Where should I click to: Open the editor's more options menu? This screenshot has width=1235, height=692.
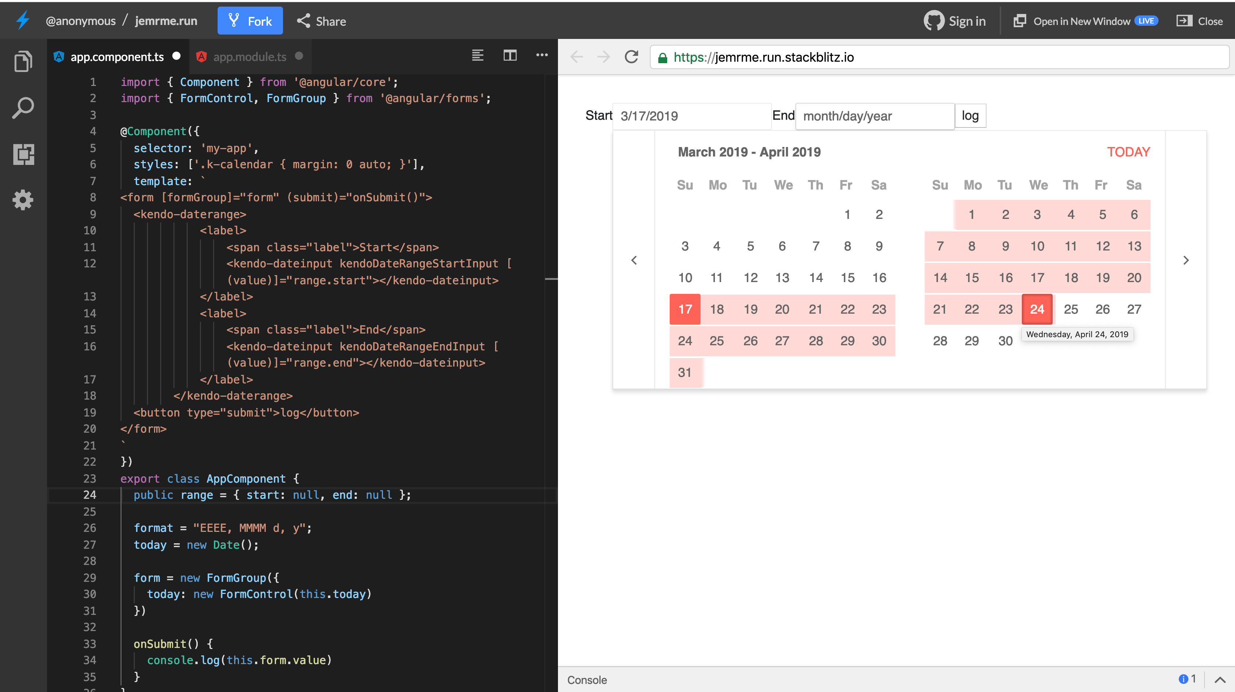click(x=541, y=55)
